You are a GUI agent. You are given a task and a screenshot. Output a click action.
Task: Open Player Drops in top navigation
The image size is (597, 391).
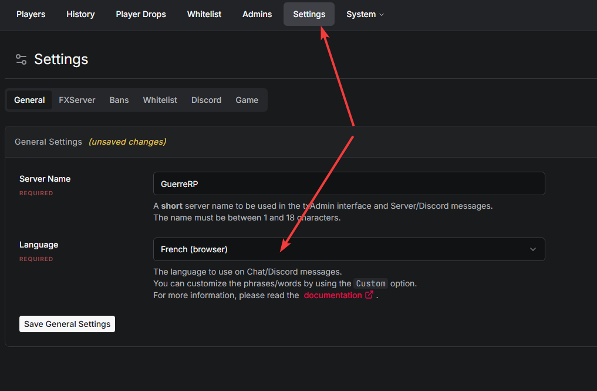(x=141, y=14)
